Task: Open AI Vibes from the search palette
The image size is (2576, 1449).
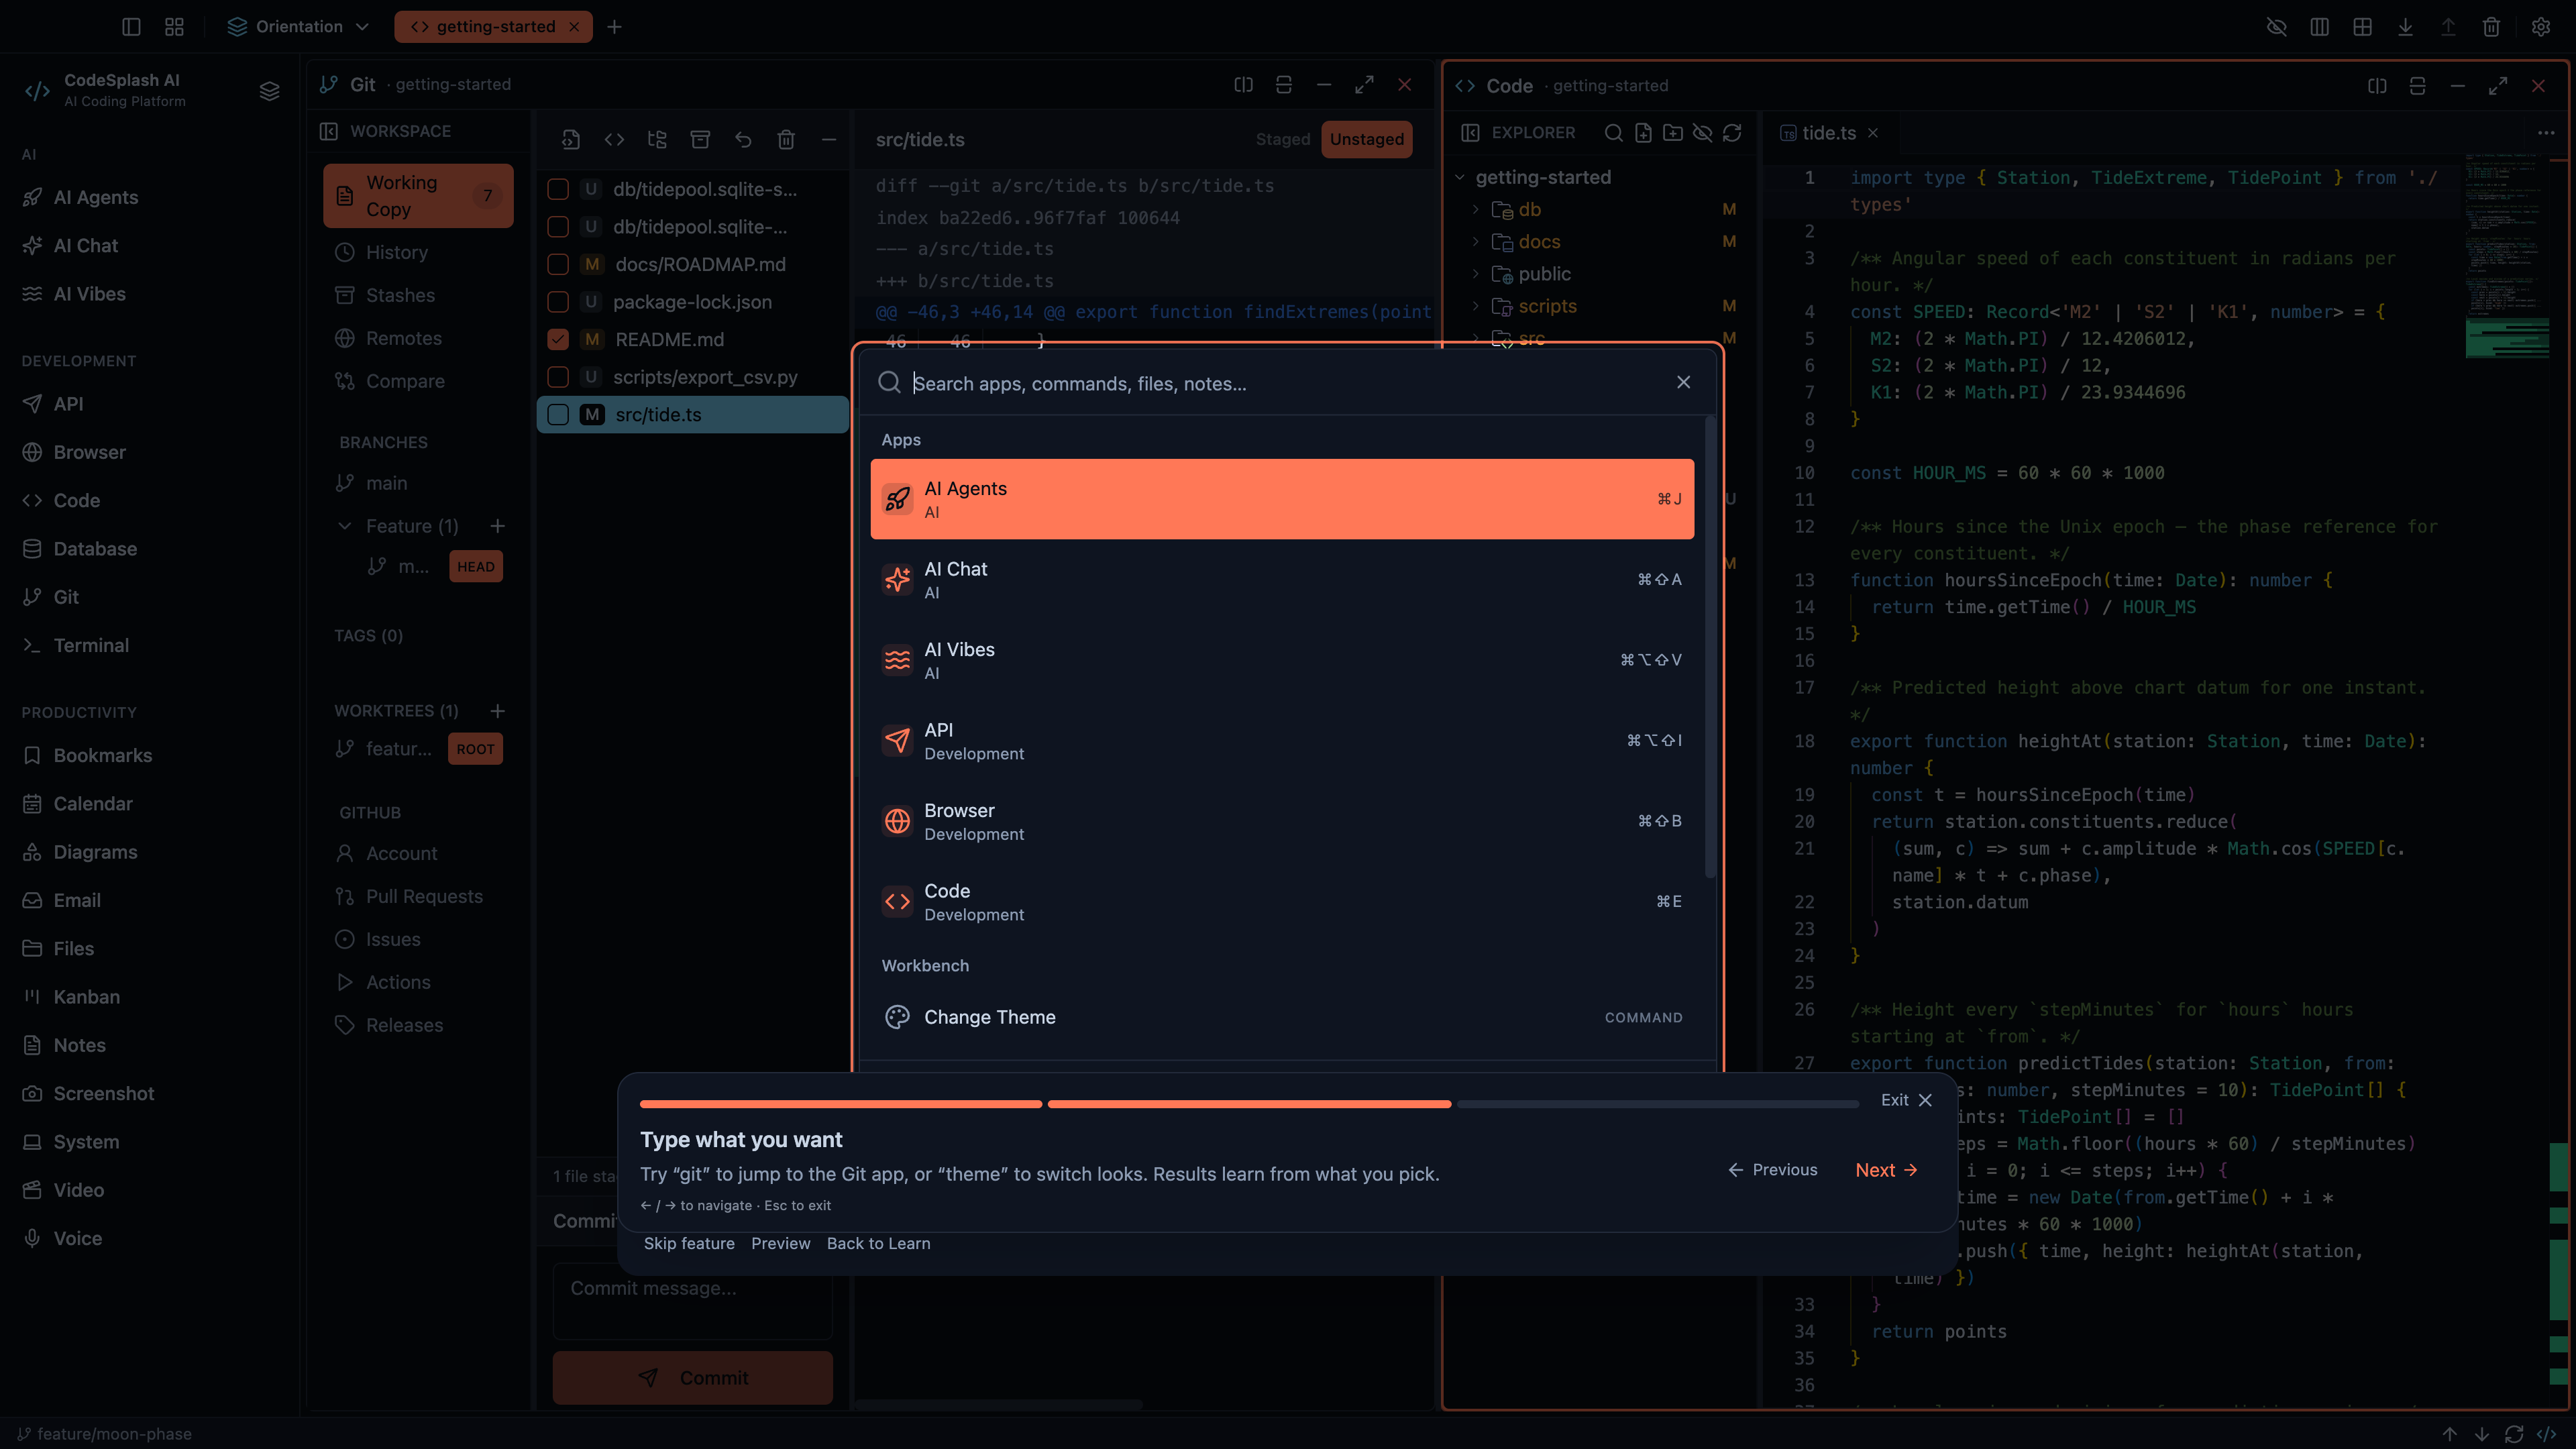Action: coord(1282,660)
